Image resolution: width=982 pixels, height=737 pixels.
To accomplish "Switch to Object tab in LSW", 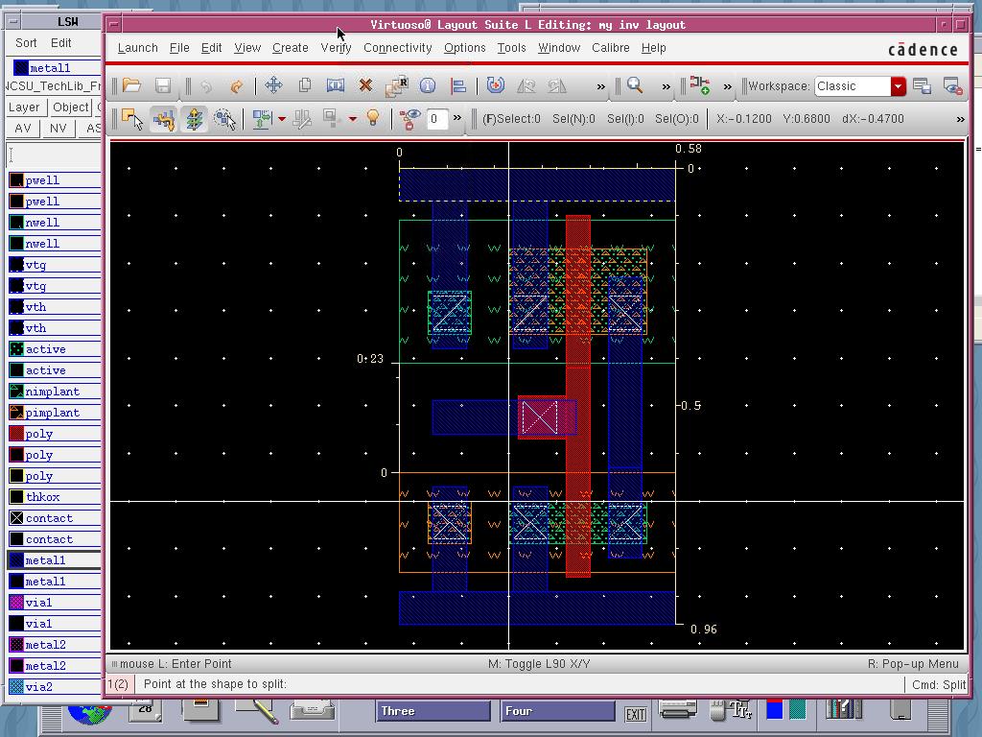I will click(x=70, y=107).
